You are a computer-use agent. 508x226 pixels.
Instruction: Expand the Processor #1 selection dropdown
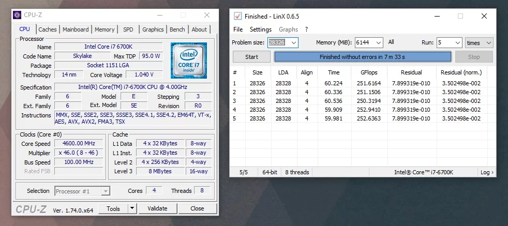[x=106, y=191]
